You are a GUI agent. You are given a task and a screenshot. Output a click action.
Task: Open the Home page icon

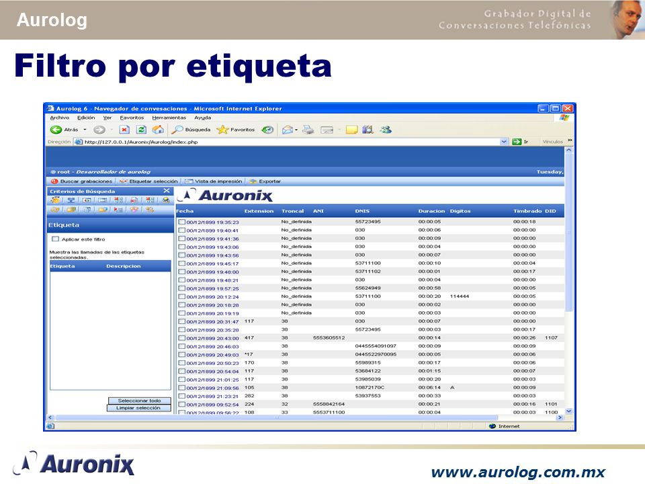point(158,130)
